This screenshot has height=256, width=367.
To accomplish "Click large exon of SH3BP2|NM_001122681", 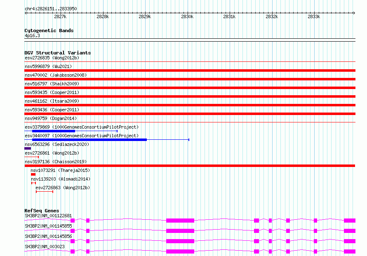I will (x=180, y=221).
